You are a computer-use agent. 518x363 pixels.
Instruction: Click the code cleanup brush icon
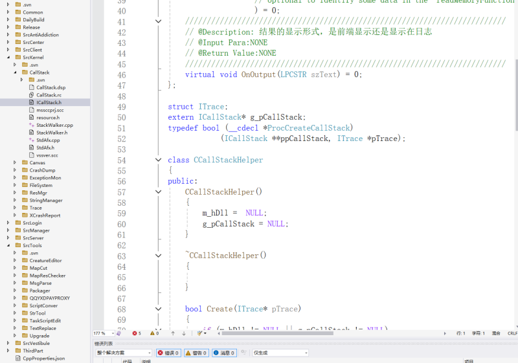coord(200,333)
